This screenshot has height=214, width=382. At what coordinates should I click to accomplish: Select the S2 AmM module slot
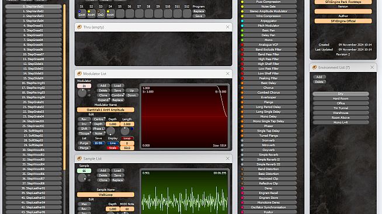91,13
